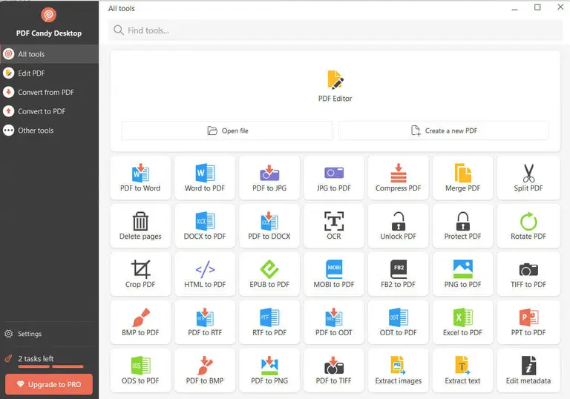570x399 pixels.
Task: Open the Protect PDF tool
Action: (x=463, y=225)
